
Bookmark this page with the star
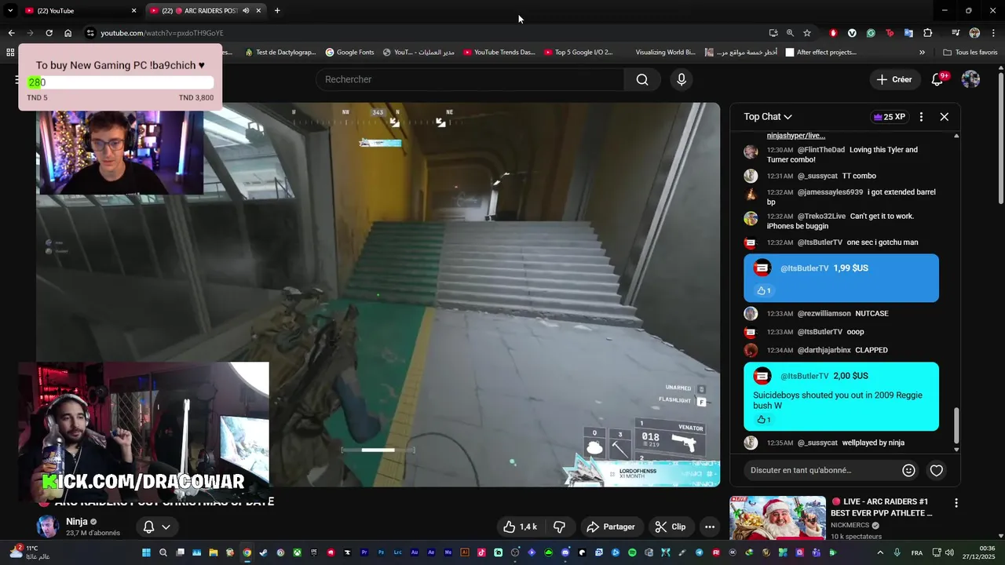(807, 33)
